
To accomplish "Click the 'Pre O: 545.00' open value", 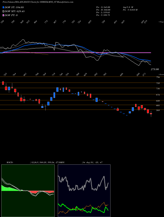I will [x=103, y=7].
